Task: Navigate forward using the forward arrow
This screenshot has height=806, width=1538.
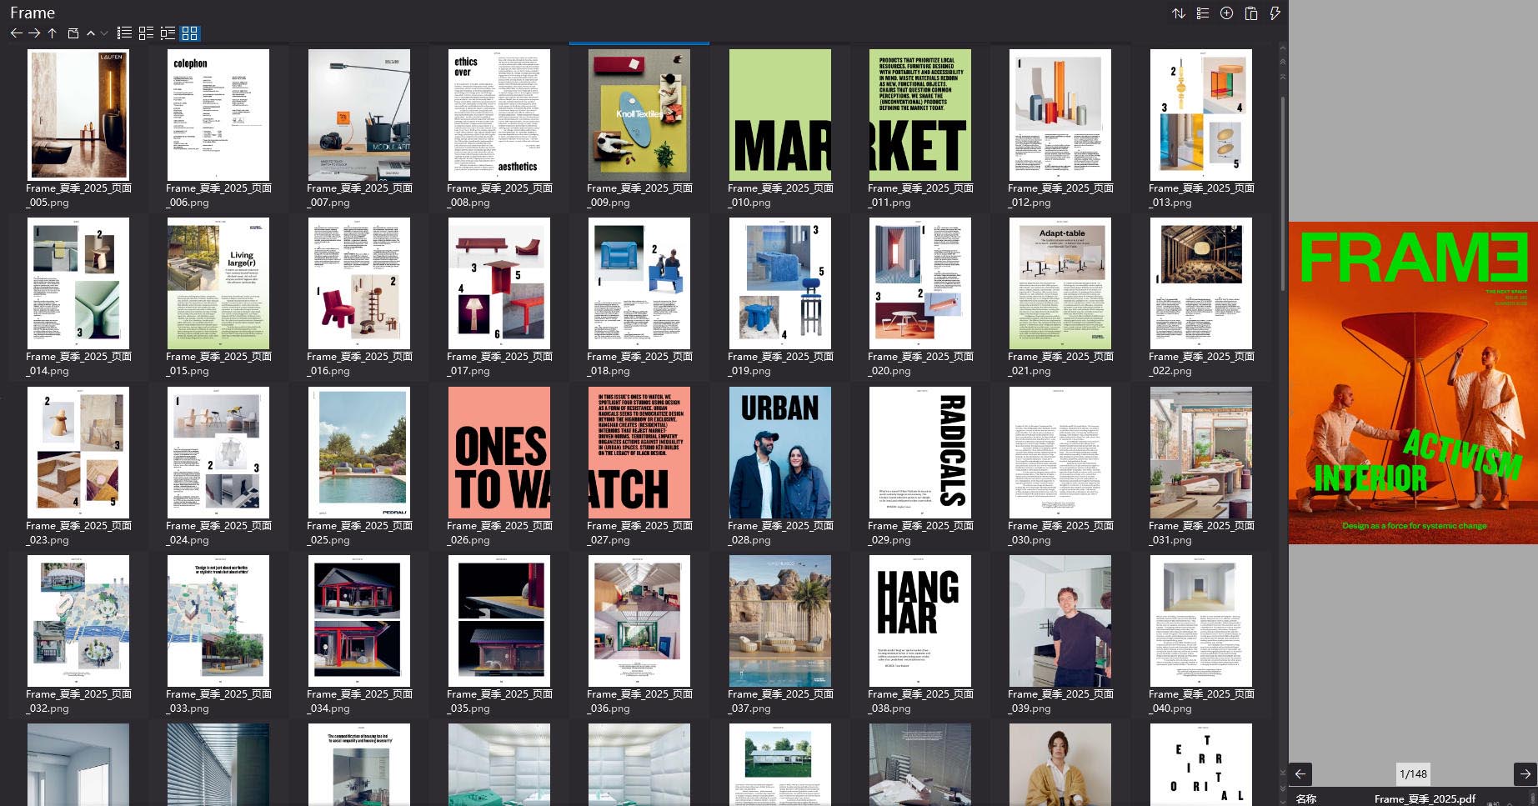Action: point(34,33)
